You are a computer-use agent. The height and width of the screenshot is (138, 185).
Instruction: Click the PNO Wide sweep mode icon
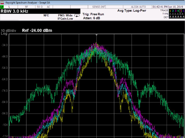(x=77, y=16)
